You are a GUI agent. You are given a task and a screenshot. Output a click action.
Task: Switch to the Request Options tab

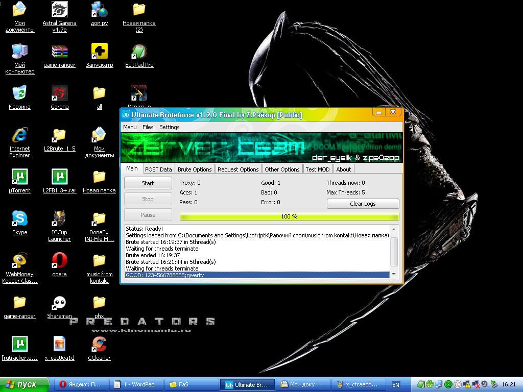coord(238,169)
